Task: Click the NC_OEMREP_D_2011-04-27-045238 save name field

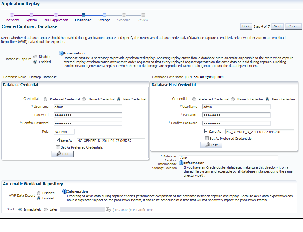Action: pyautogui.click(x=259, y=132)
